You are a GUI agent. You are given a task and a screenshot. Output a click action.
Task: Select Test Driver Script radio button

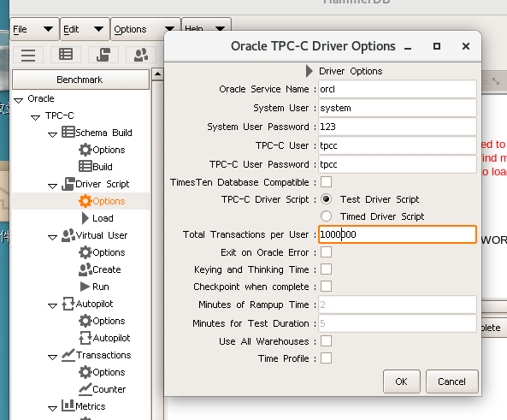click(326, 199)
